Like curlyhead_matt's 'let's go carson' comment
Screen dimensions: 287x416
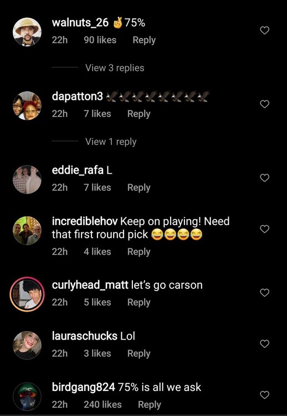point(264,292)
